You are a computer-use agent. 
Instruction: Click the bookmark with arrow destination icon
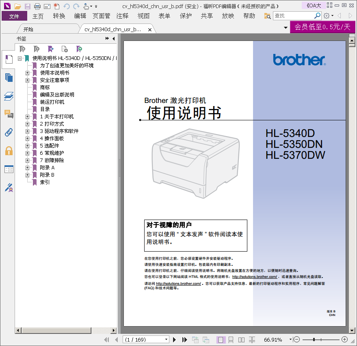(x=50, y=49)
